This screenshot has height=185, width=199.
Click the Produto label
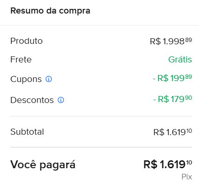point(27,41)
